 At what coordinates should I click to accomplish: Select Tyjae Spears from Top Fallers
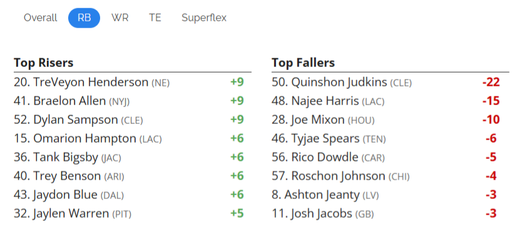(325, 139)
